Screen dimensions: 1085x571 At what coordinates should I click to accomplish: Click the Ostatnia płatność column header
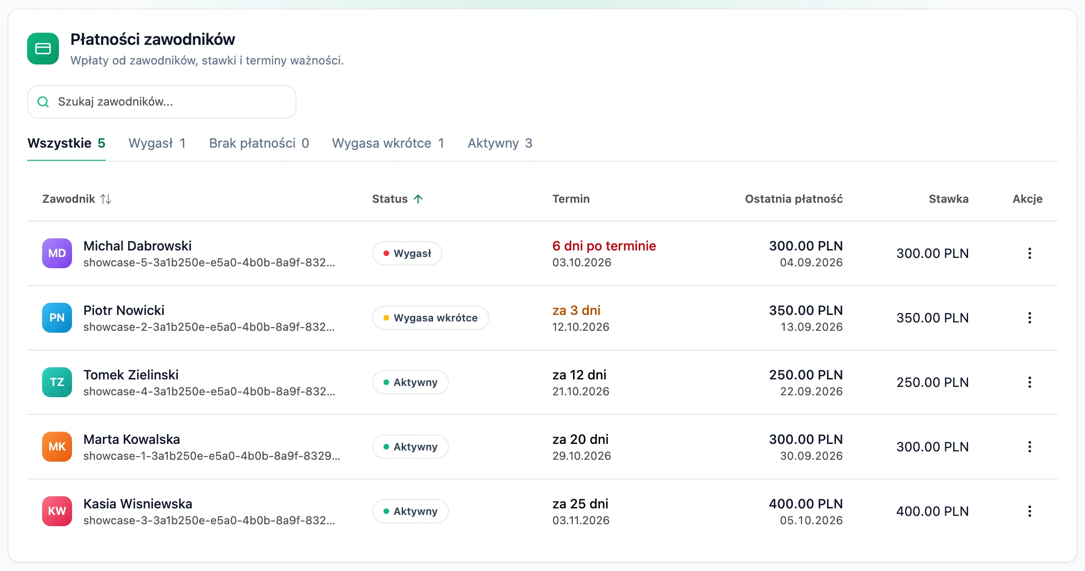(x=794, y=199)
